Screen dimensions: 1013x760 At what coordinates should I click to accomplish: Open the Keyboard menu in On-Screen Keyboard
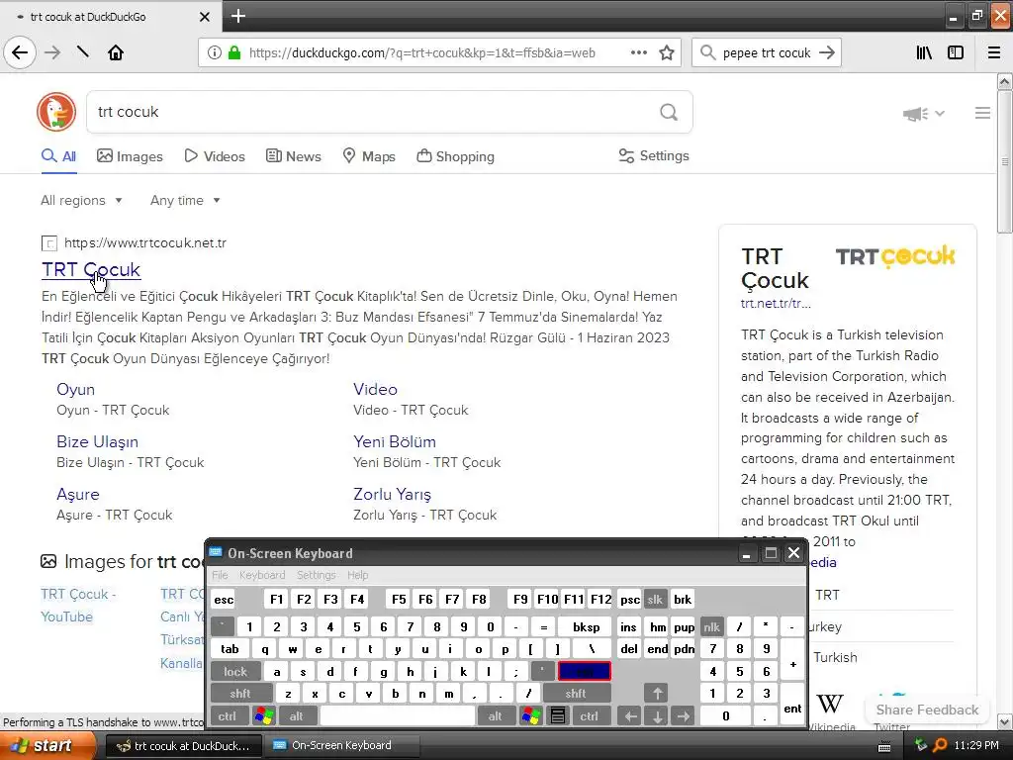[x=261, y=575]
